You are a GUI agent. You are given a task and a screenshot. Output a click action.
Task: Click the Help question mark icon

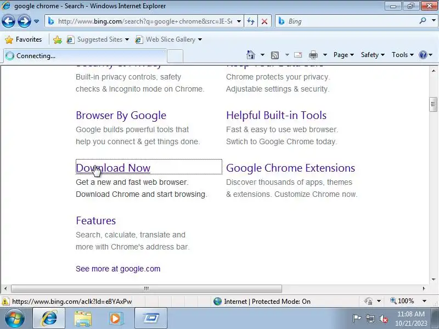423,55
